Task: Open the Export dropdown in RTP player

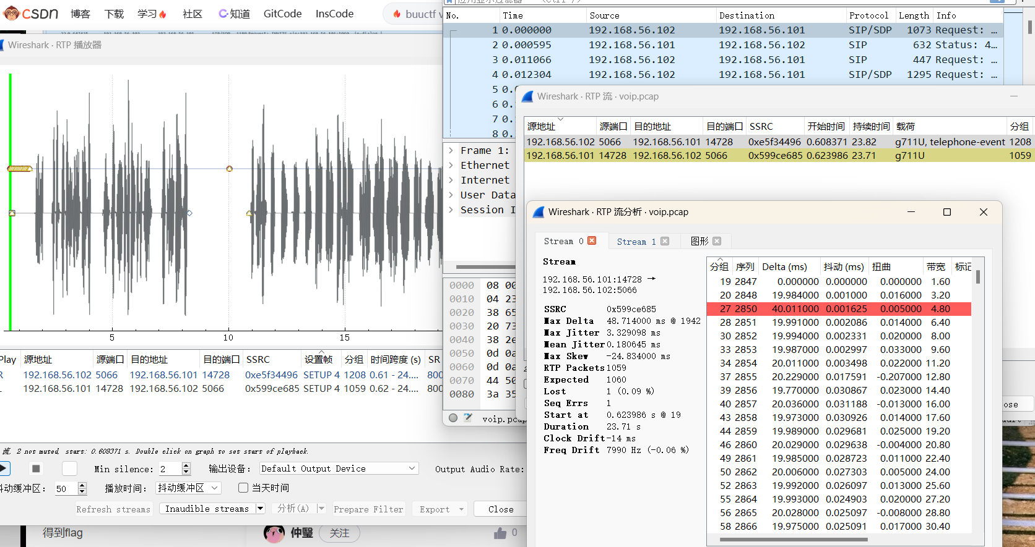Action: (441, 509)
